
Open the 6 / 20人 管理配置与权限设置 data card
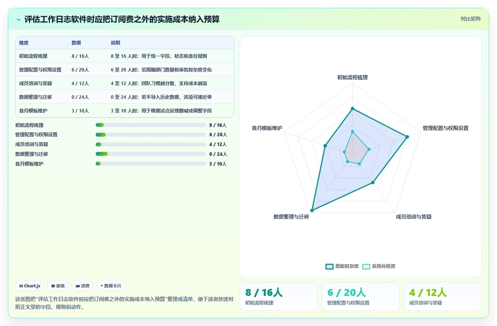point(361,296)
